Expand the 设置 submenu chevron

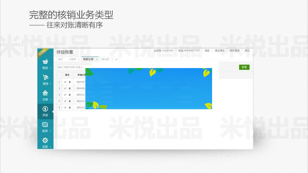pyautogui.click(x=51, y=147)
